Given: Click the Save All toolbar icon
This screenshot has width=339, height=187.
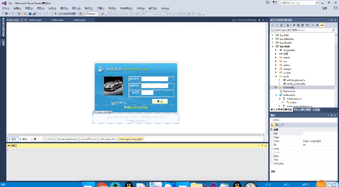Looking at the screenshot, I should pyautogui.click(x=34, y=14).
